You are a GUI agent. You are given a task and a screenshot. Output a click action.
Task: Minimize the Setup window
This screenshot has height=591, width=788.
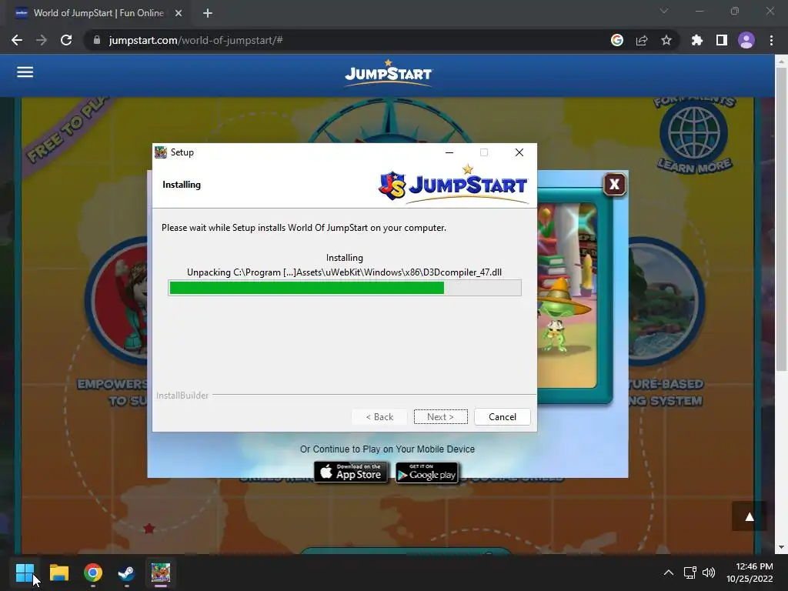(449, 152)
